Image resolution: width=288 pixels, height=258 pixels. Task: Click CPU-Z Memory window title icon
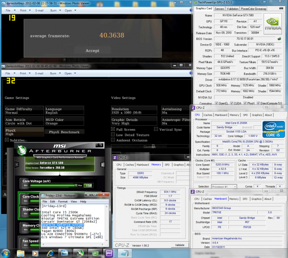click(x=115, y=158)
